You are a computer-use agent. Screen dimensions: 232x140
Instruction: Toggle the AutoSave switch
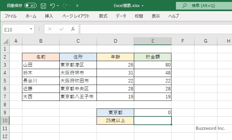click(31, 6)
